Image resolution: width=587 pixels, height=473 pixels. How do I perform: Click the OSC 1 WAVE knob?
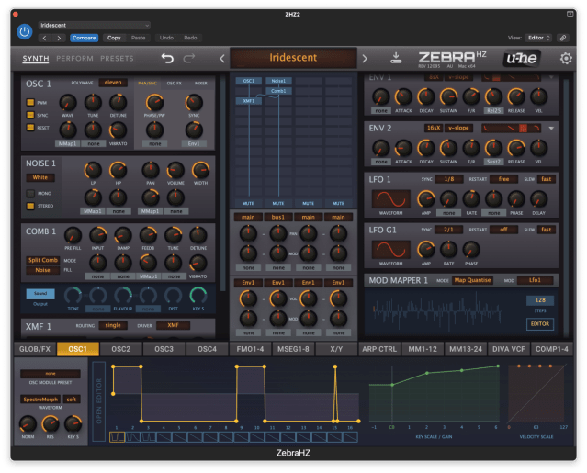coord(68,103)
